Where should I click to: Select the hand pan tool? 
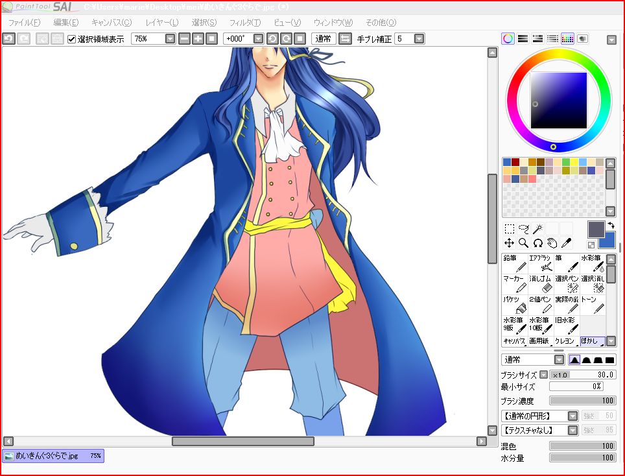coord(552,243)
